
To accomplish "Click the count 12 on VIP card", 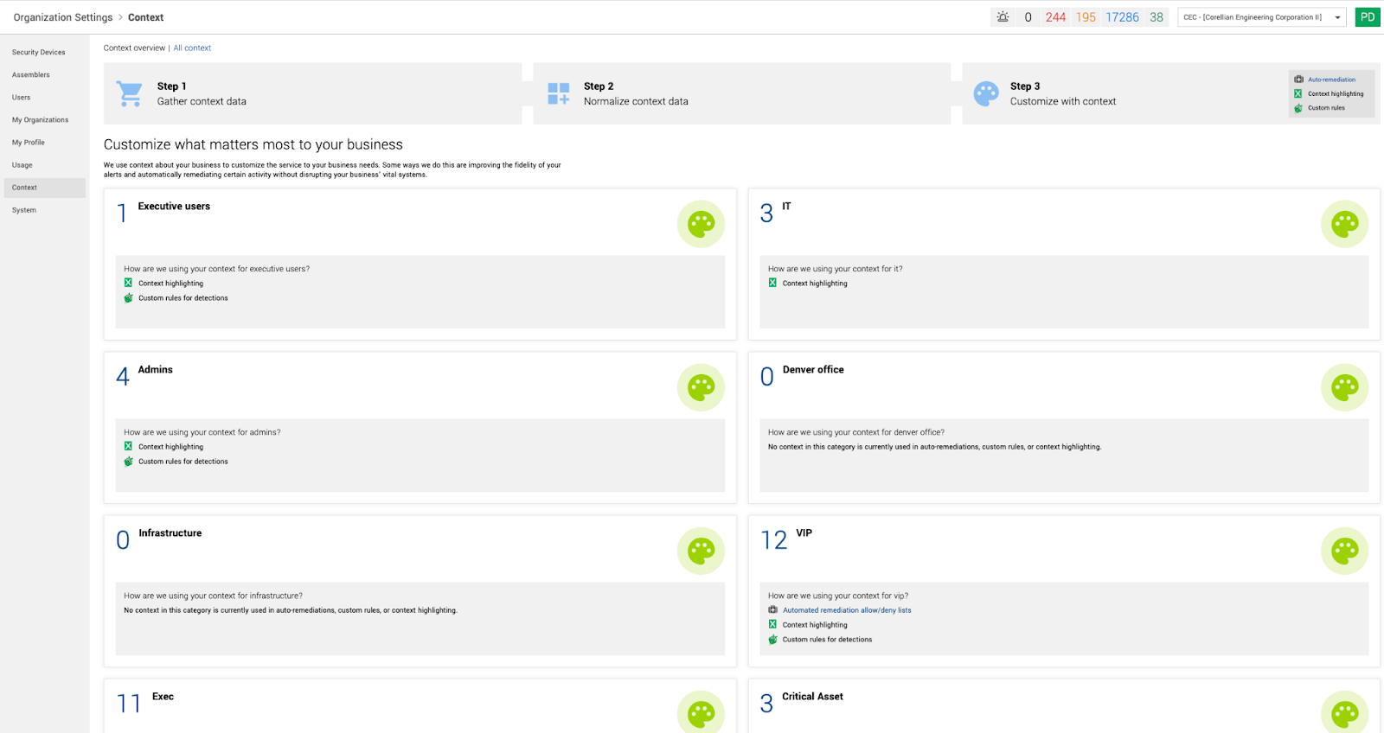I will coord(773,540).
